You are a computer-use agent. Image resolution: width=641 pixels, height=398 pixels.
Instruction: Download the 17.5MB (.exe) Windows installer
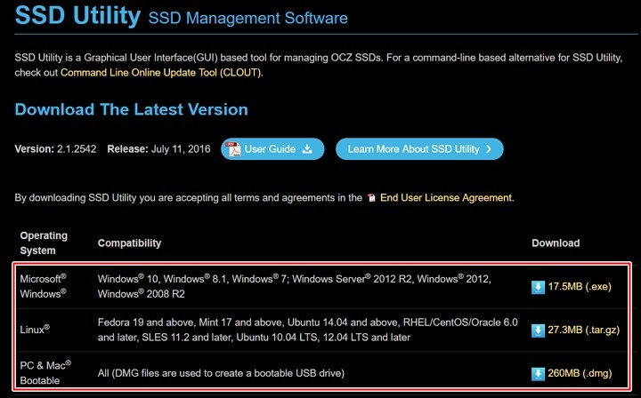click(x=580, y=286)
